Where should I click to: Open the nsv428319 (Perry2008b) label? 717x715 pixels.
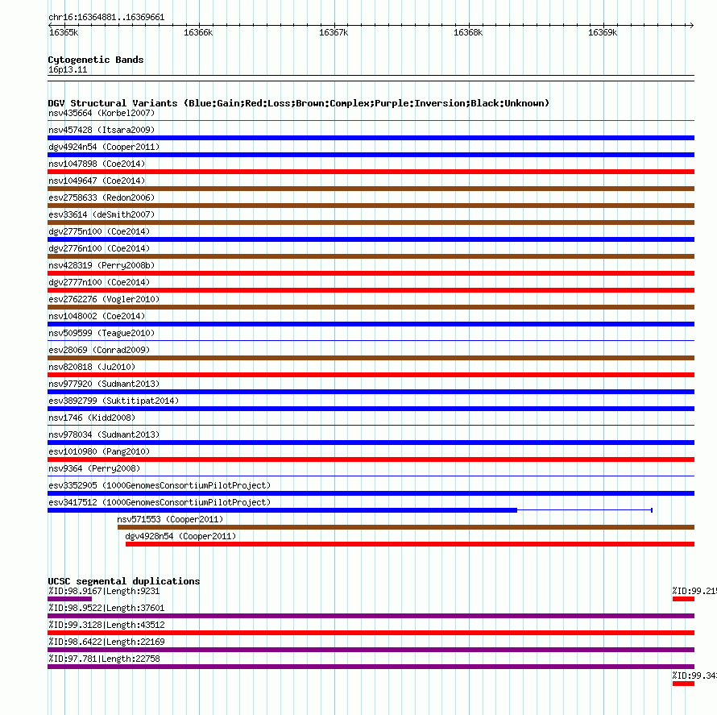pyautogui.click(x=102, y=265)
